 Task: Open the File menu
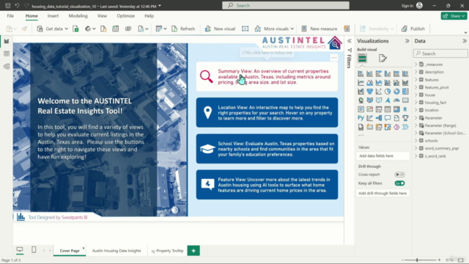(x=10, y=16)
